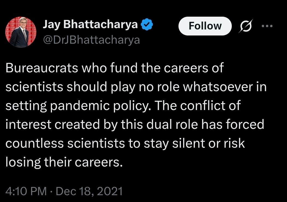The image size is (287, 202).
Task: Open the @DrJBhattacharya handle link
Action: pos(91,40)
